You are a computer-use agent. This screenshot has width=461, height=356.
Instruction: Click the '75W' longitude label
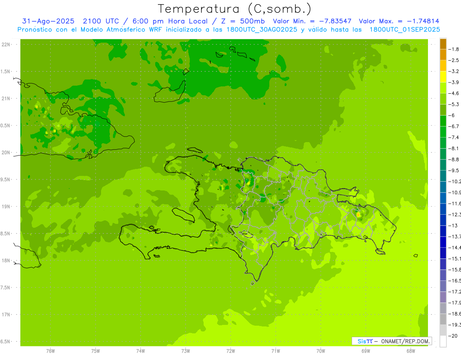(x=96, y=351)
